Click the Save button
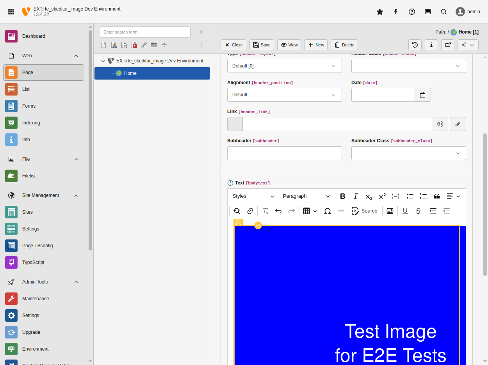This screenshot has height=365, width=488. click(262, 44)
